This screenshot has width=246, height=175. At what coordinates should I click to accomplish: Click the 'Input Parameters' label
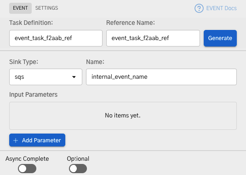[x=33, y=94]
